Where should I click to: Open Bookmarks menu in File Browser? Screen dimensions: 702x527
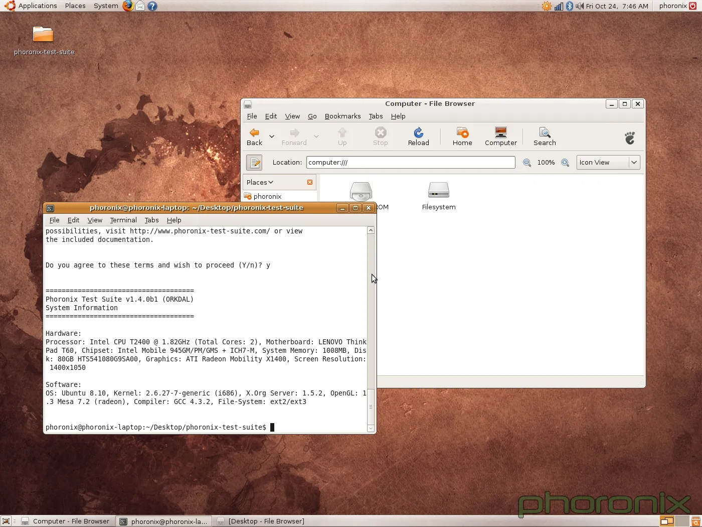click(342, 116)
